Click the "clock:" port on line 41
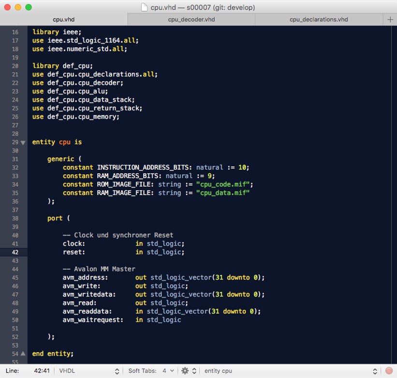The width and height of the screenshot is (397, 378). [74, 244]
